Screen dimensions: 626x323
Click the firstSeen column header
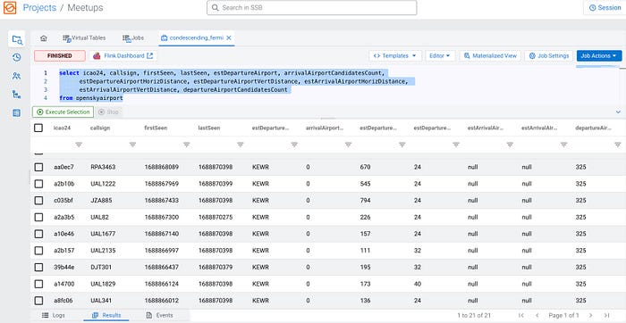(156, 128)
